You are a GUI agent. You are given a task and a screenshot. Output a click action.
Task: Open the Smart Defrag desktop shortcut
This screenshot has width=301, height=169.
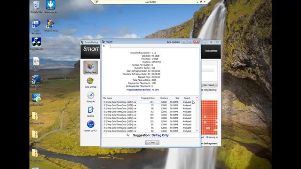coord(50,25)
